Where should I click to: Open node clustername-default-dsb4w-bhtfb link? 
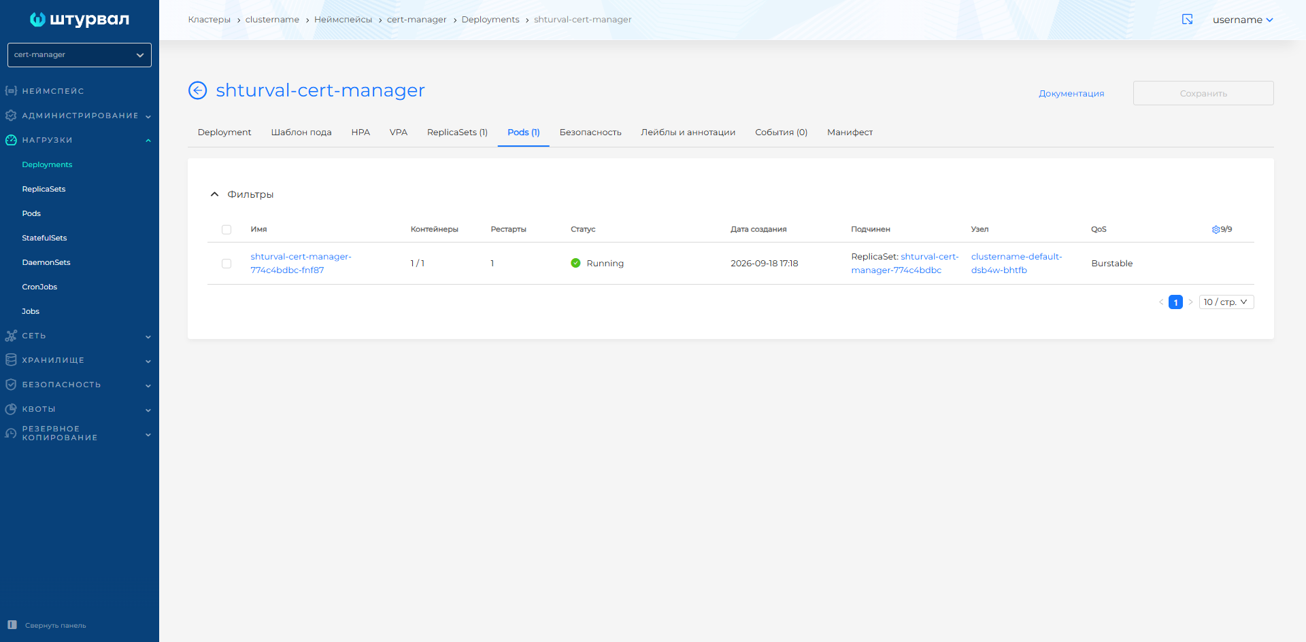1016,264
